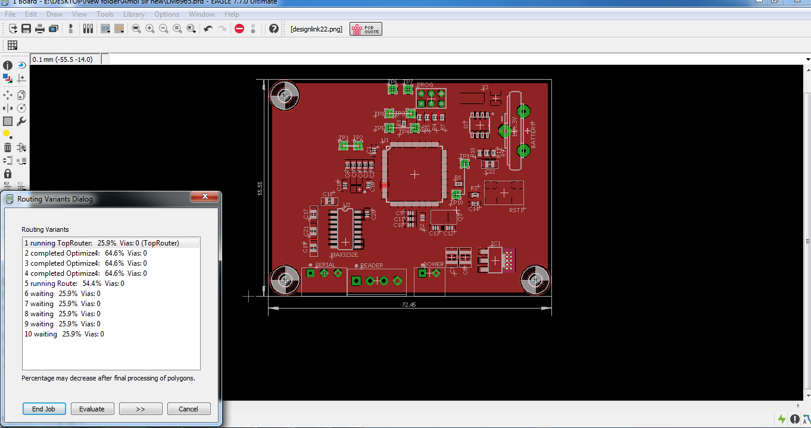Select the Move tool
The width and height of the screenshot is (811, 428).
point(8,95)
